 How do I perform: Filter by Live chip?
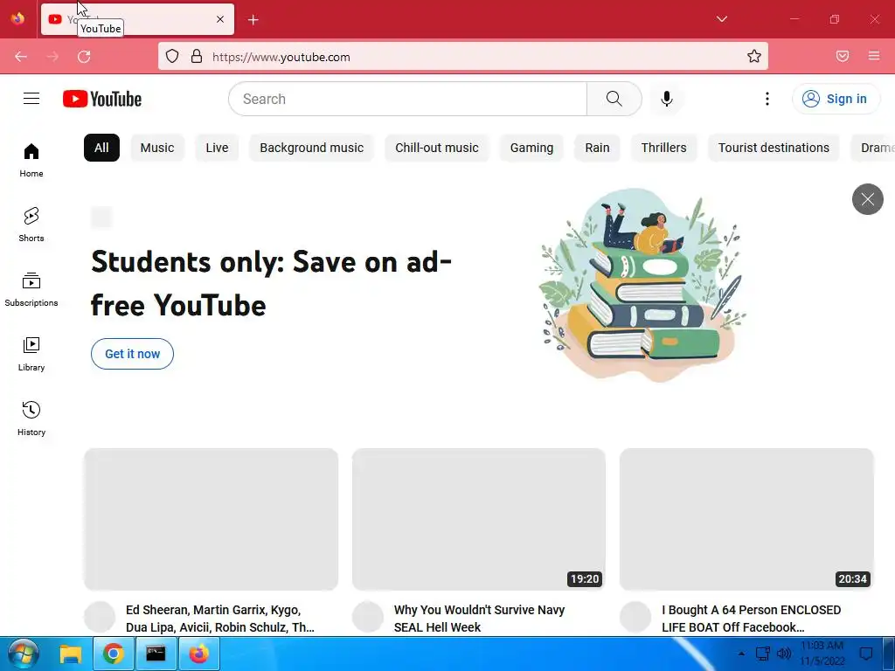[x=217, y=148]
